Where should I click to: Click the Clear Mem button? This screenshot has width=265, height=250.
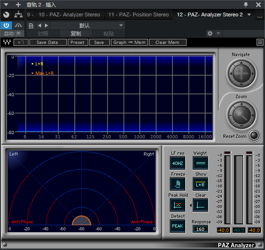[x=167, y=42]
